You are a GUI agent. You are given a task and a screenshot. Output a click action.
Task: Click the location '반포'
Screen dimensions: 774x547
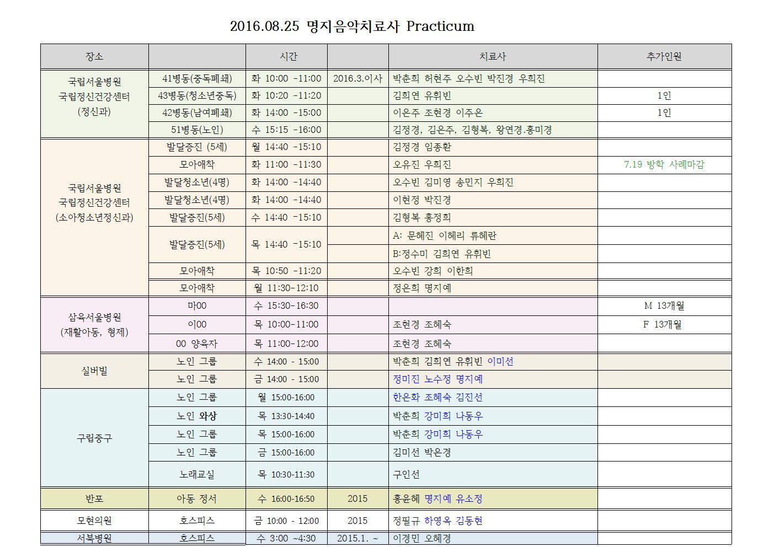pos(94,498)
